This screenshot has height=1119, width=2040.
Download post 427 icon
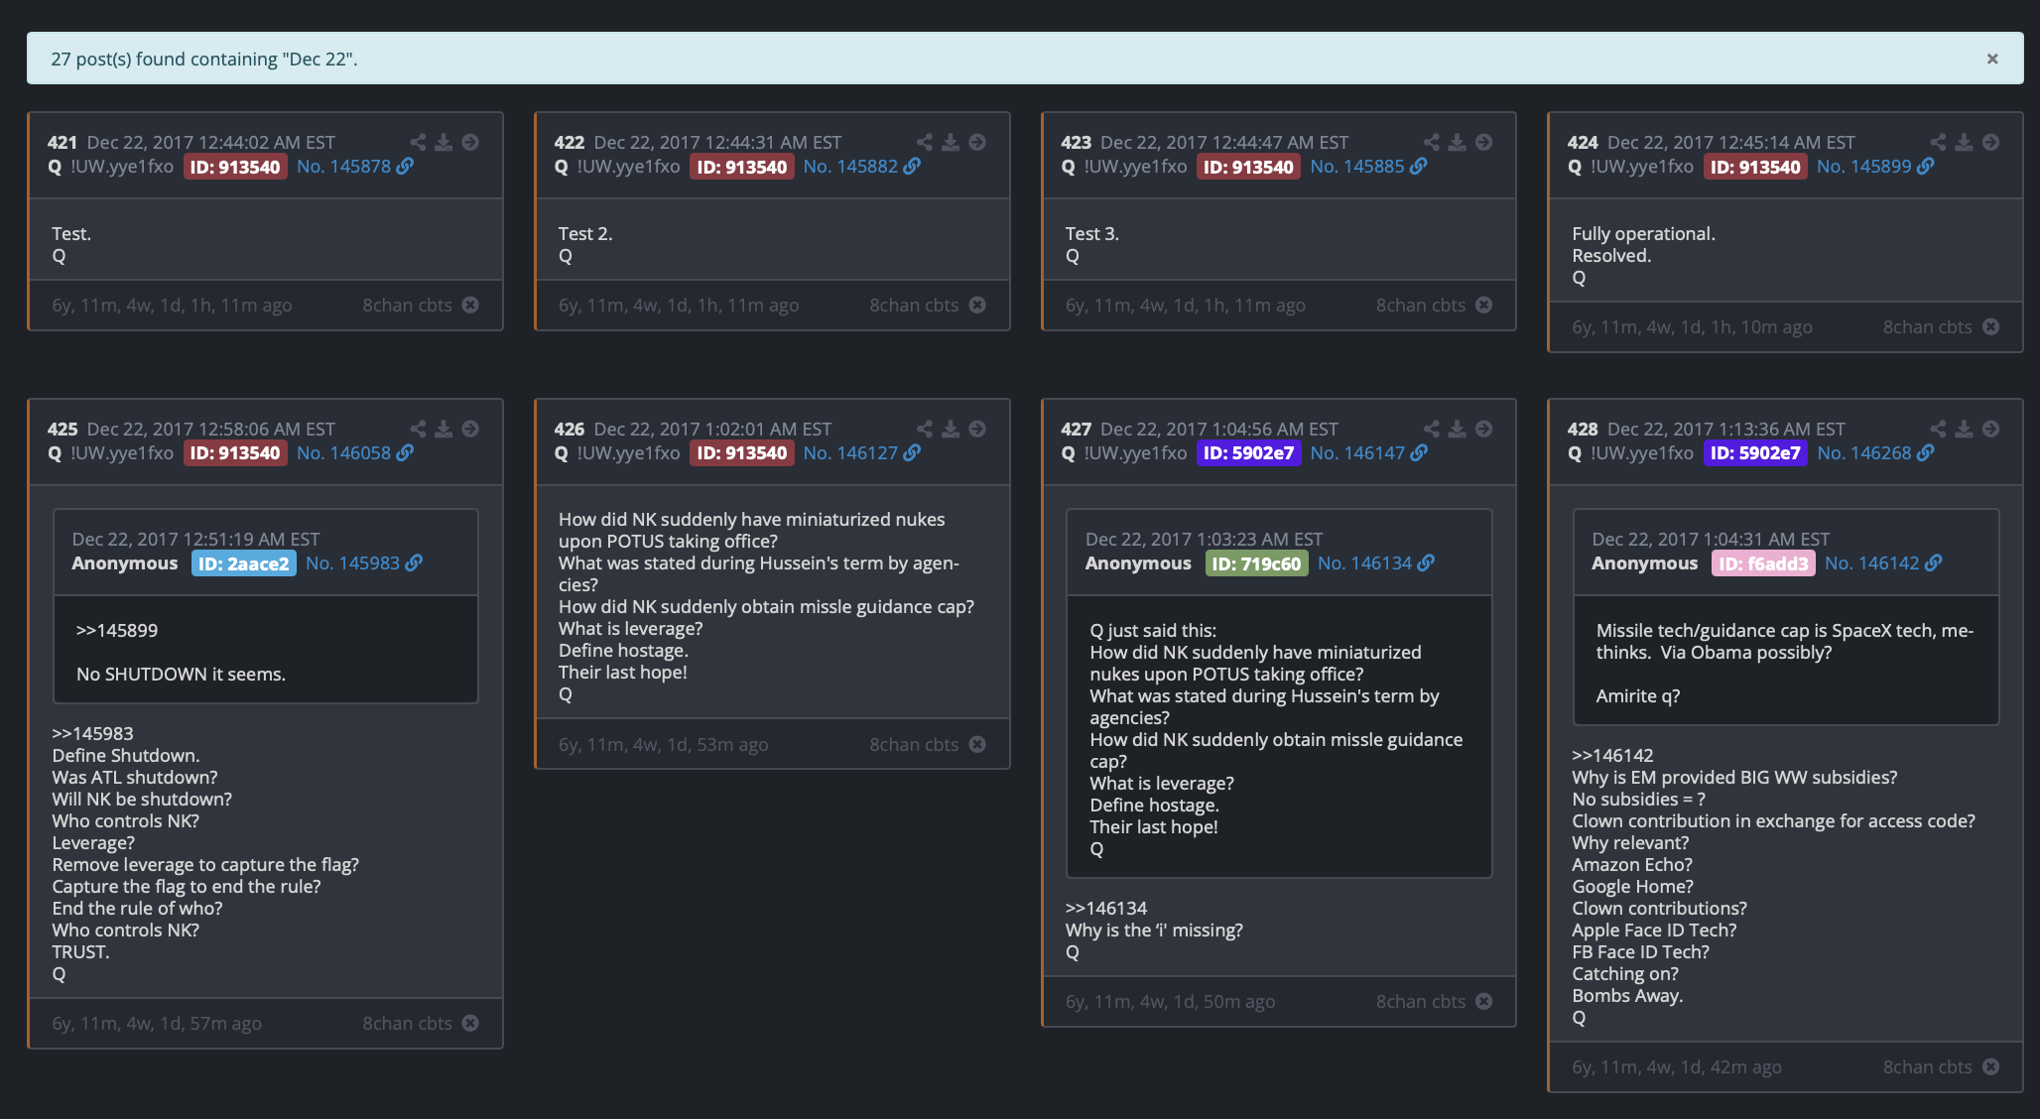tap(1458, 430)
